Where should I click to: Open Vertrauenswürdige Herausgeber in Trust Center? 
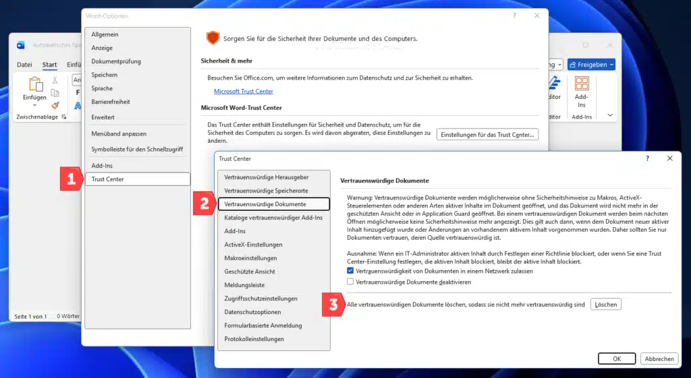click(274, 177)
